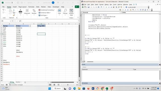Click the Excel zoom slider handle
This screenshot has width=161, height=91.
point(68,85)
